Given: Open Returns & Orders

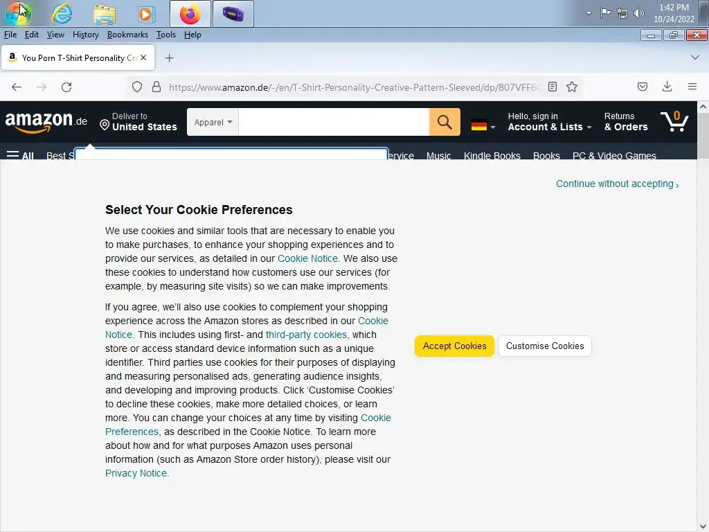Looking at the screenshot, I should point(626,122).
